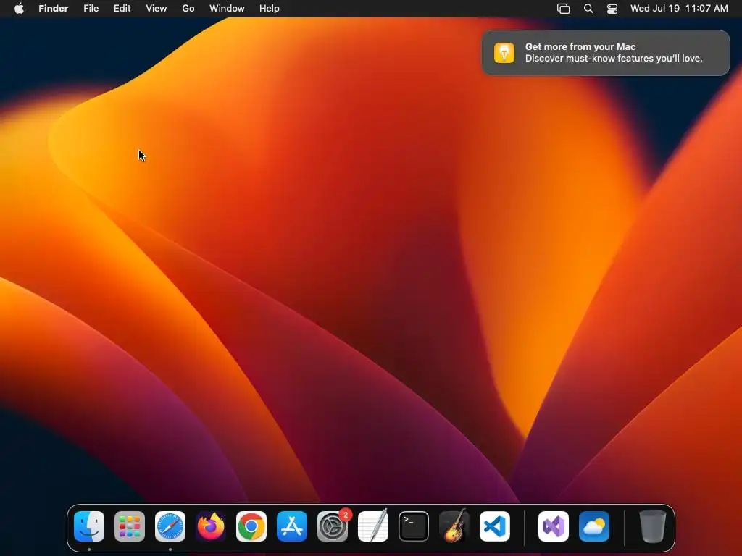
Task: Click the Stage Manager menu bar icon
Action: pos(563,9)
